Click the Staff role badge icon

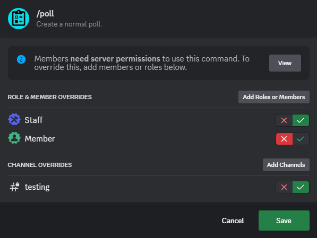(14, 119)
